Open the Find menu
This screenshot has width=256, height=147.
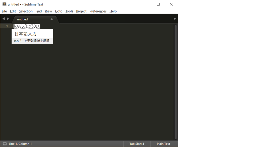coord(38,11)
